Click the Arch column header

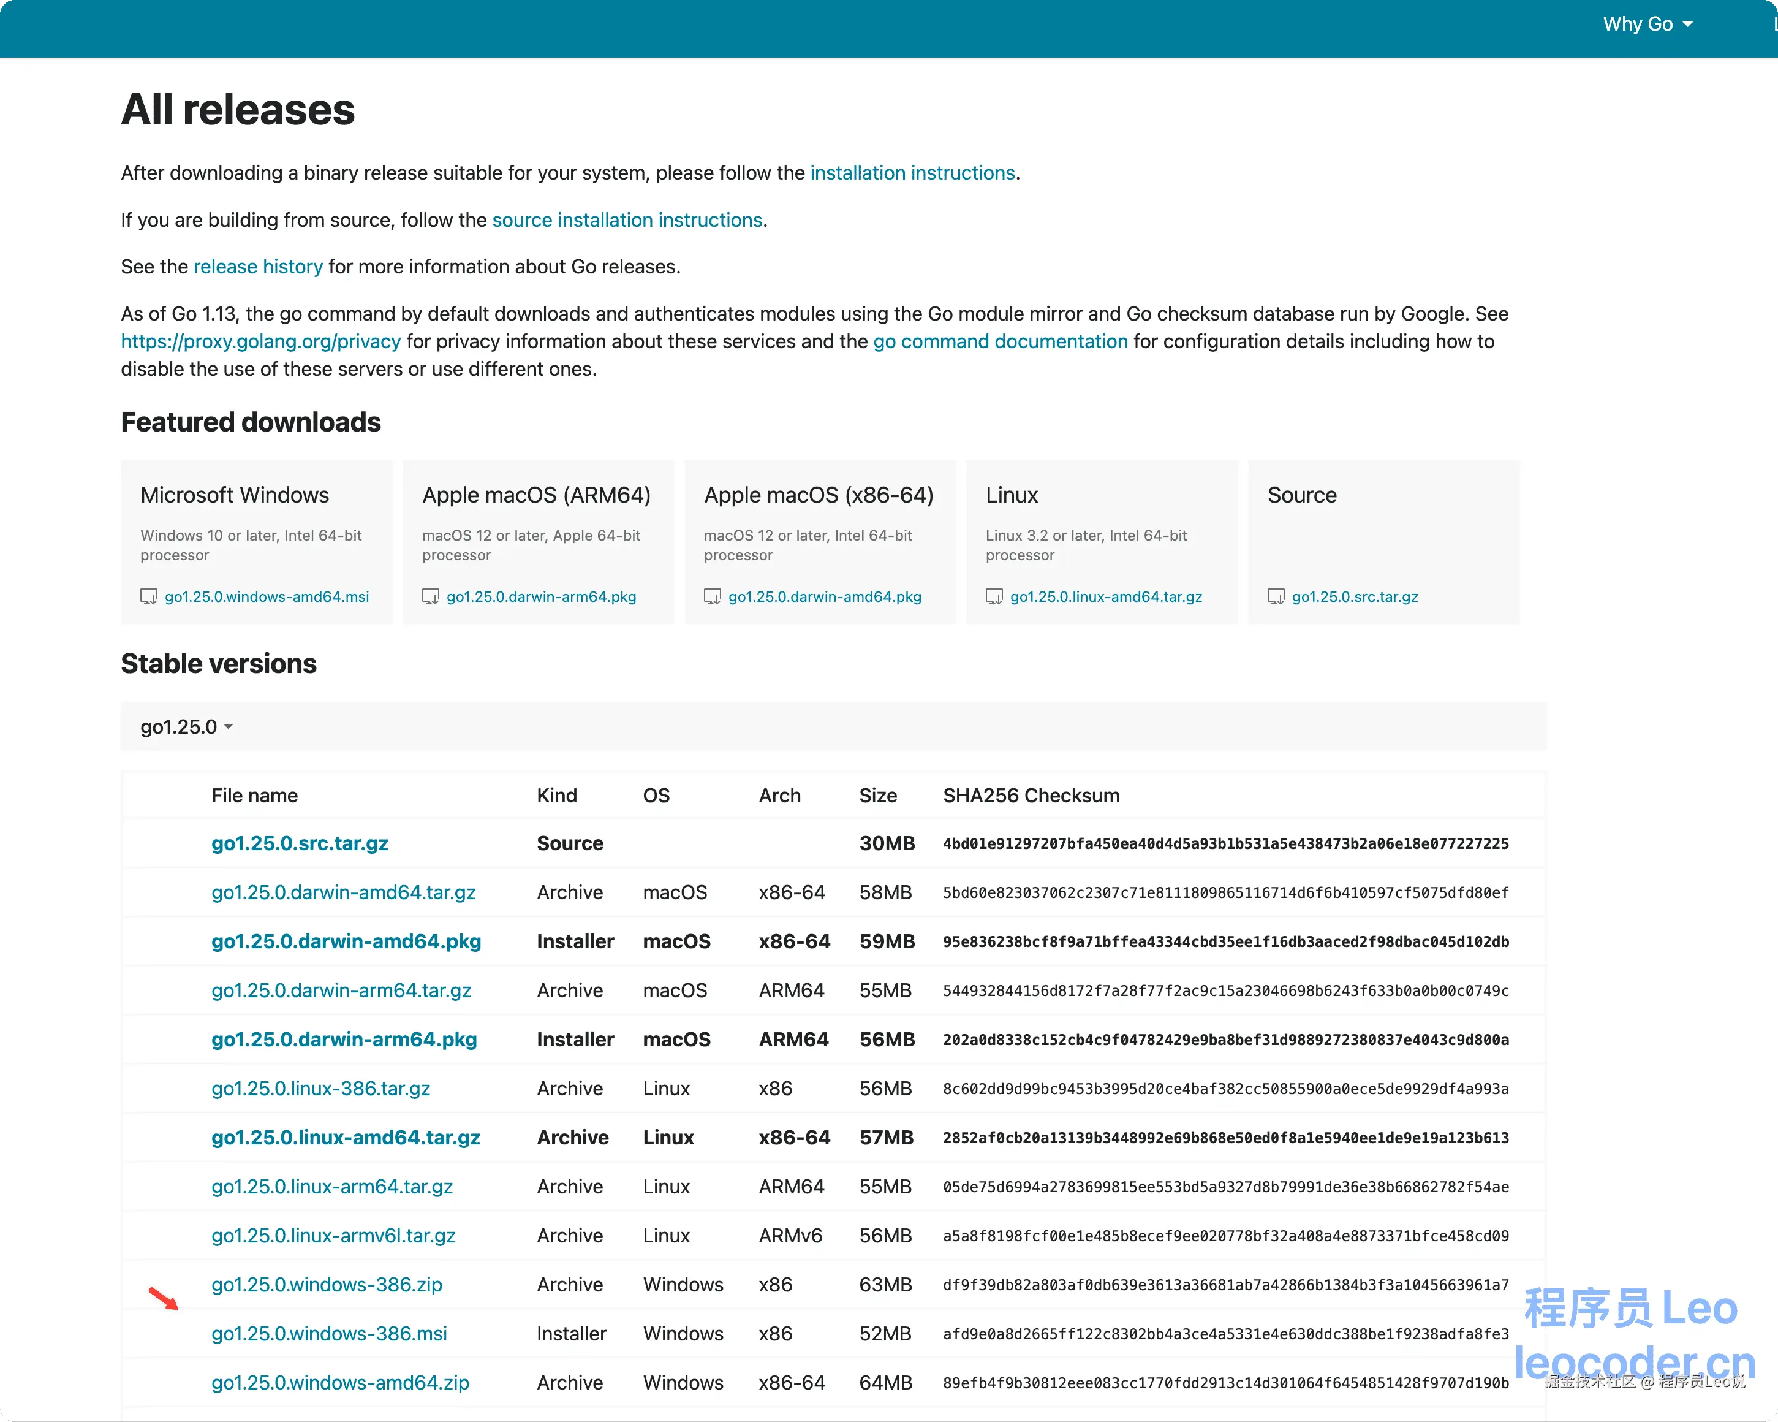[x=780, y=796]
